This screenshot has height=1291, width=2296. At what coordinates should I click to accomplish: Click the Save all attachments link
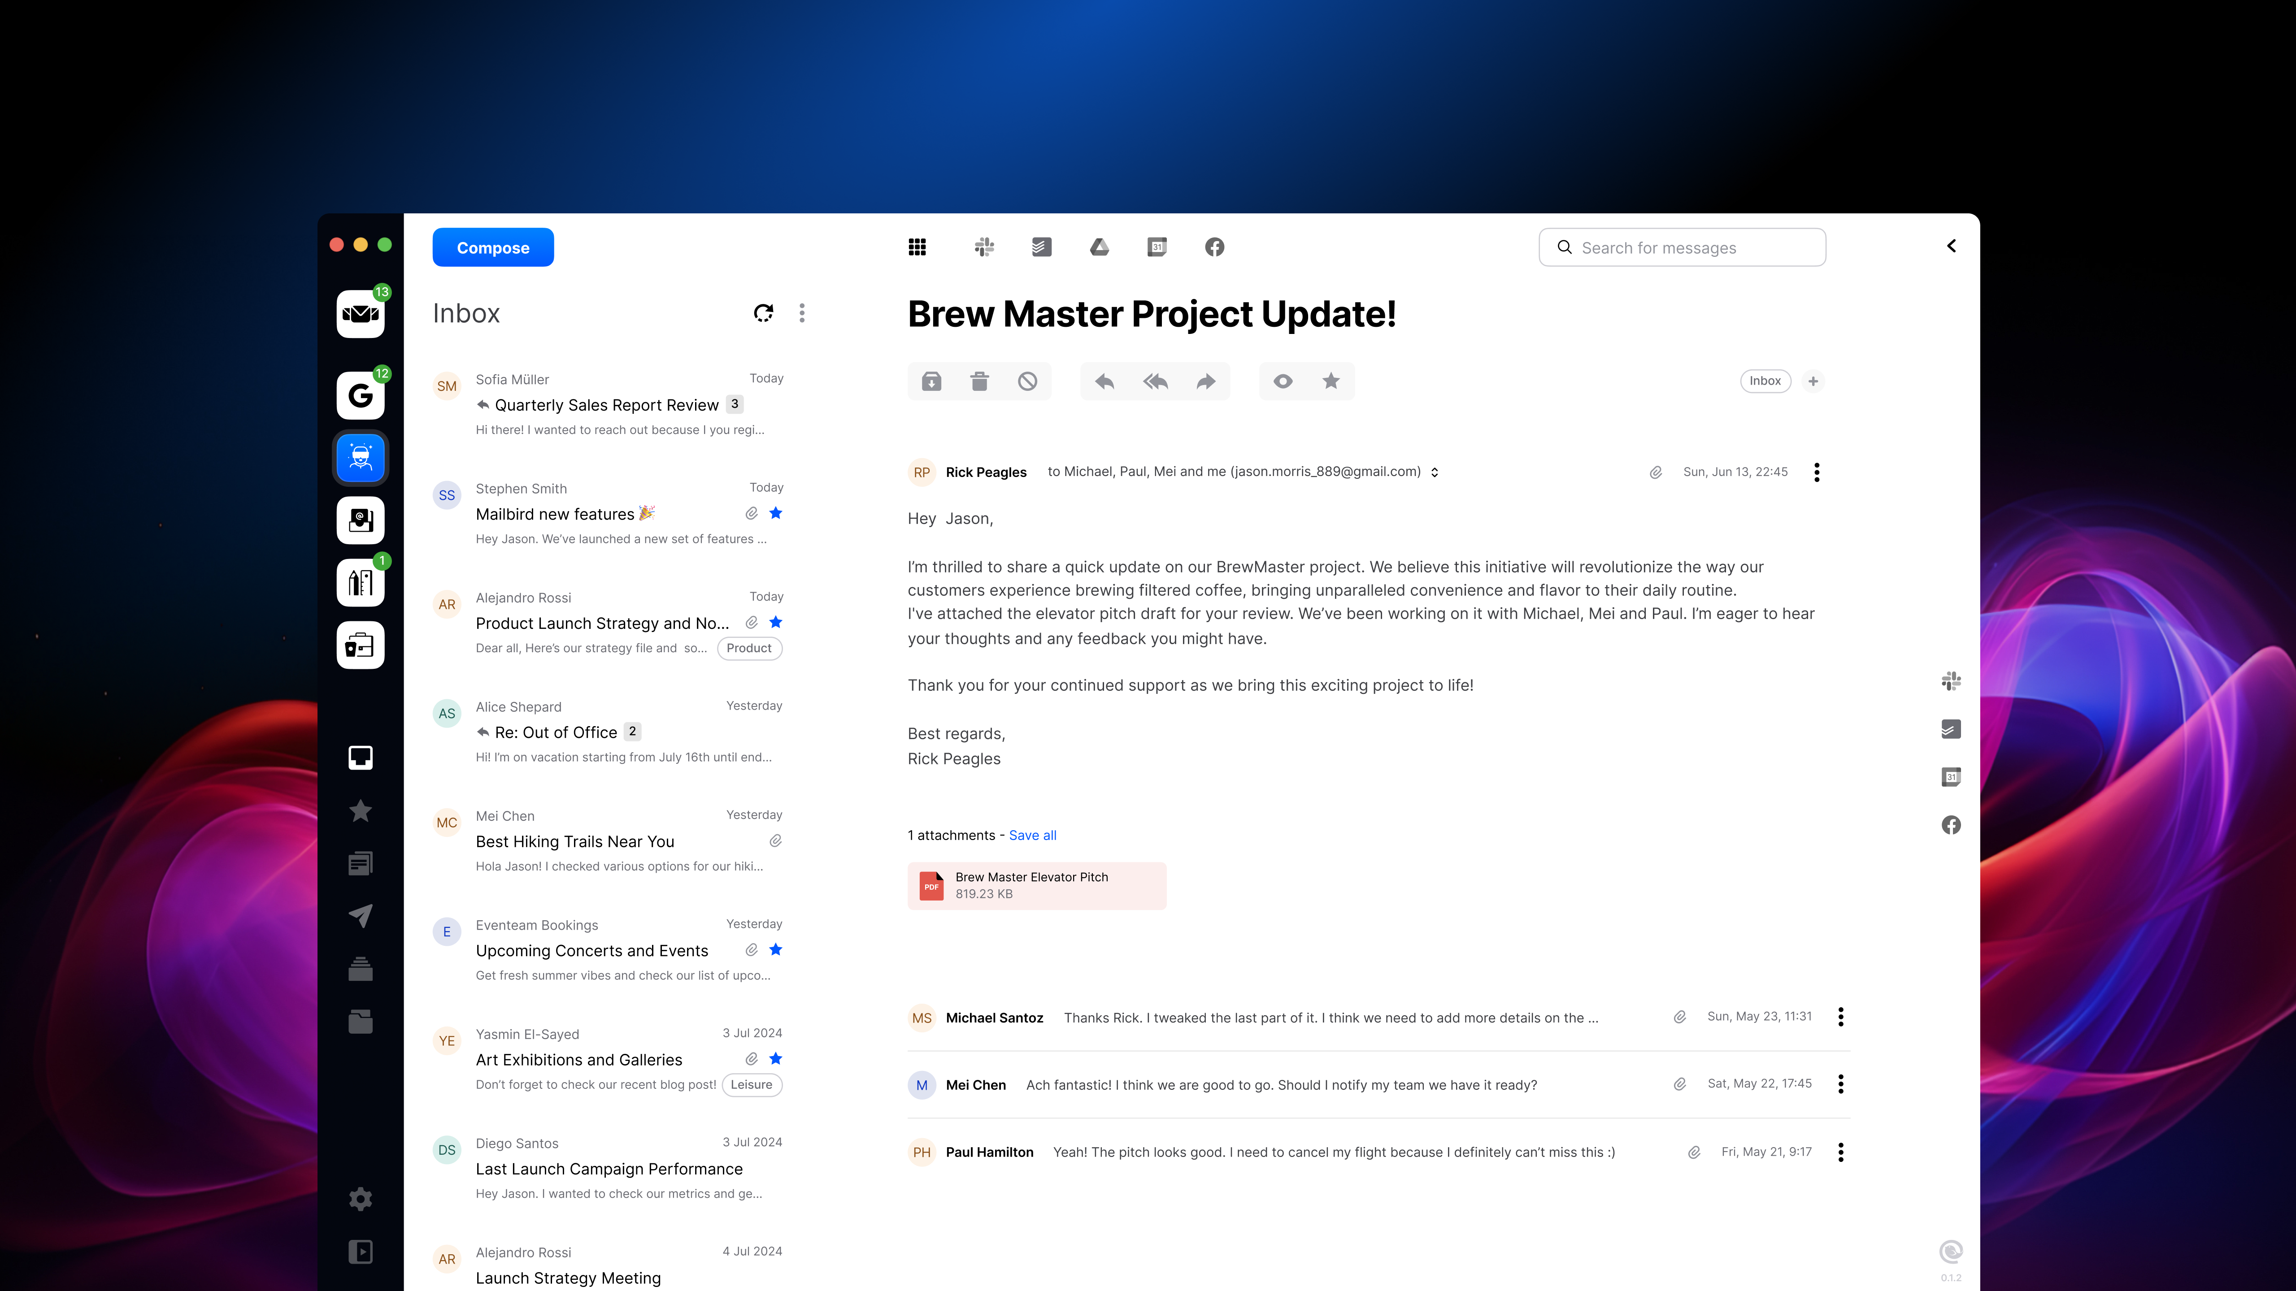(1032, 835)
